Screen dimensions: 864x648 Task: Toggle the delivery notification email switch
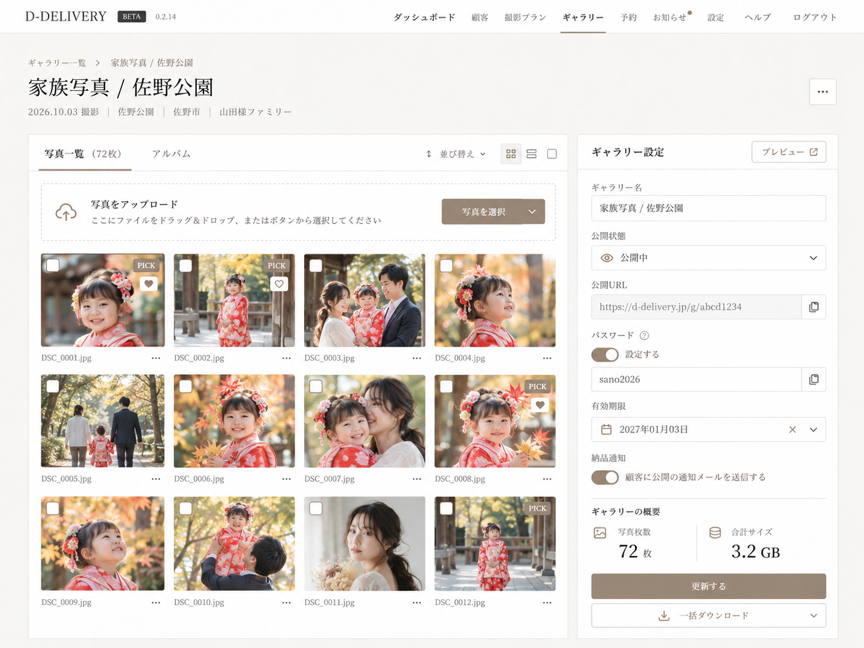605,477
